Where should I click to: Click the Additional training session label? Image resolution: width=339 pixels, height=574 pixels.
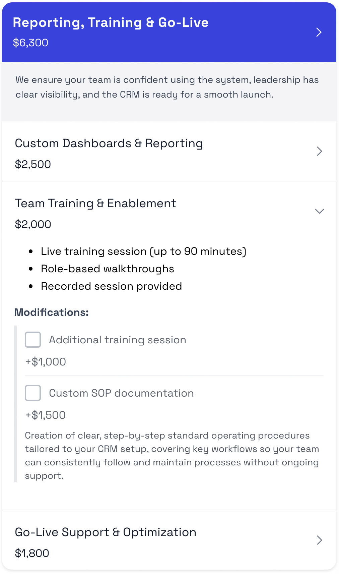click(118, 340)
